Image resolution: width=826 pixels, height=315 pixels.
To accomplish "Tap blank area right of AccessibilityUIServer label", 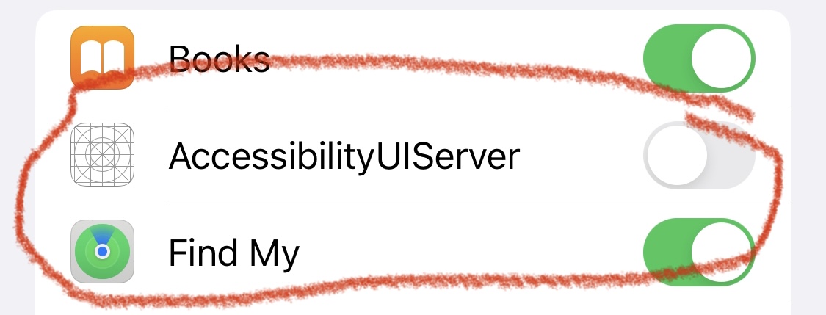I will 580,156.
